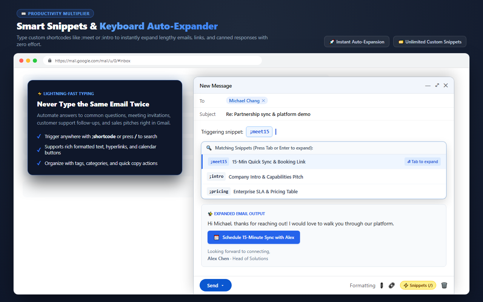Click the insert link chain icon
Image resolution: width=483 pixels, height=302 pixels.
coord(392,285)
